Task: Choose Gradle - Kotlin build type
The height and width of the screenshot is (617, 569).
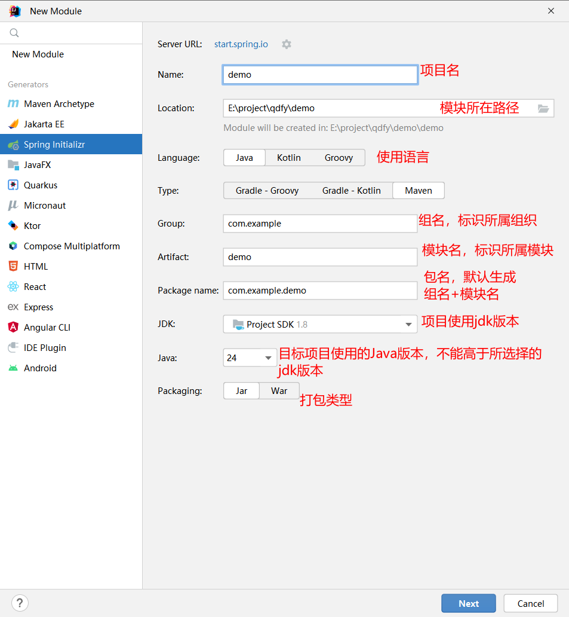Action: 351,191
